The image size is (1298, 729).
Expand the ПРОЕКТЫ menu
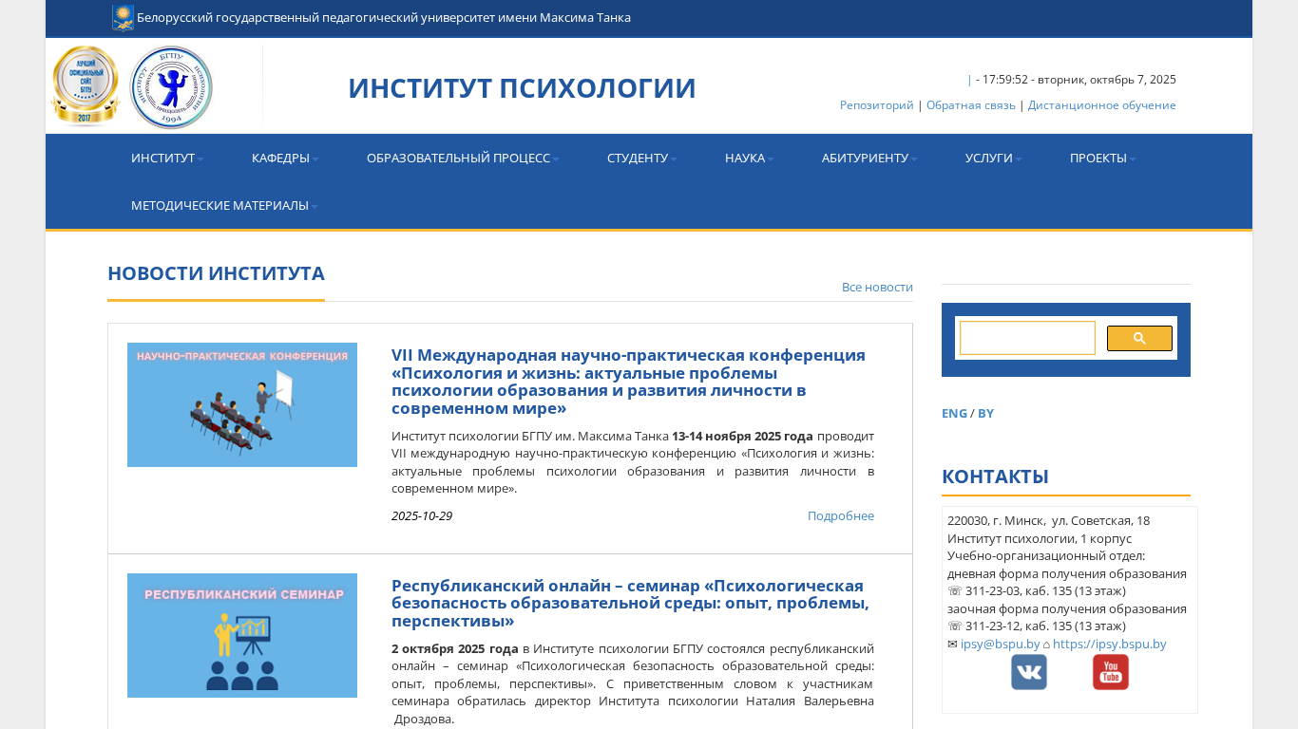(1103, 158)
